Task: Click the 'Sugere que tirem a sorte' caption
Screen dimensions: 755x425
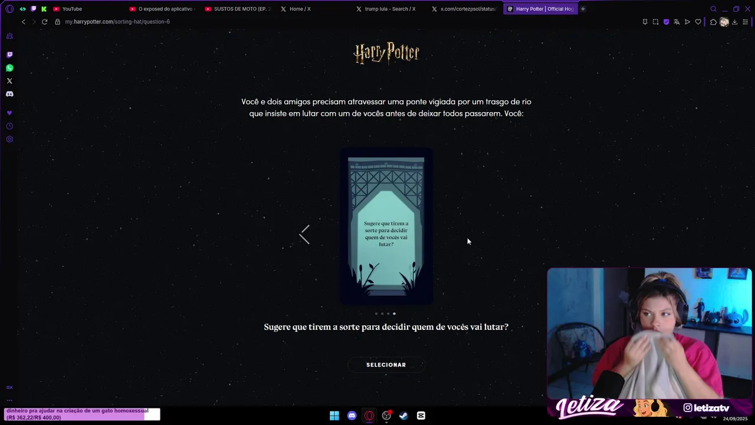Action: point(386,327)
